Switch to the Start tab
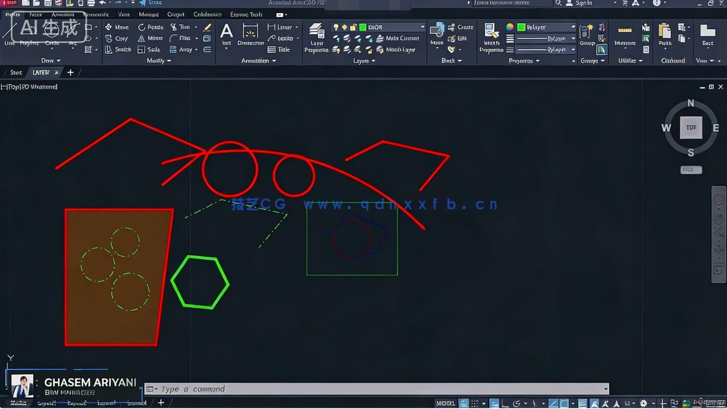 [15, 72]
